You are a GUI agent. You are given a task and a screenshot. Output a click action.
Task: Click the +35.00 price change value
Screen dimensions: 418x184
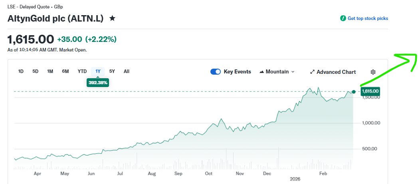click(69, 40)
